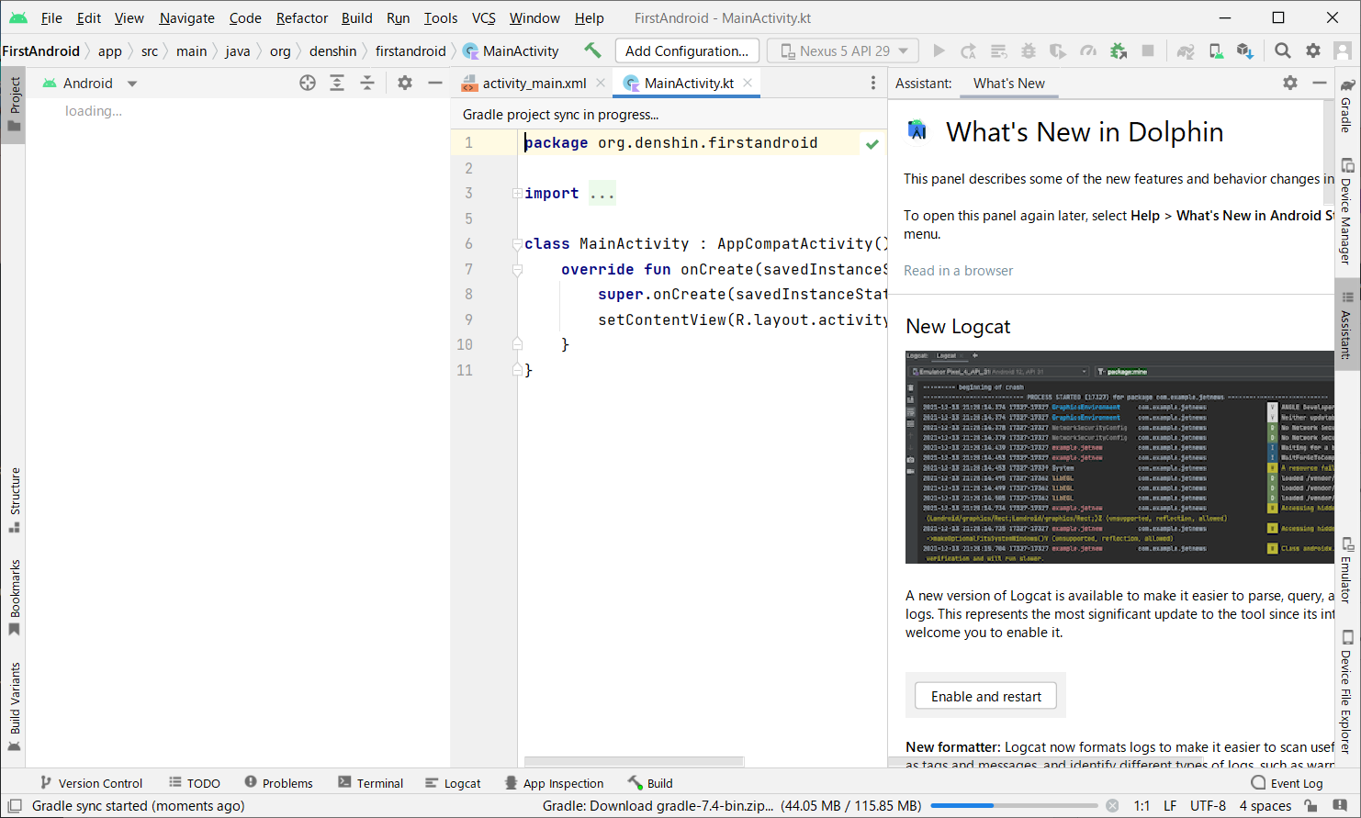The width and height of the screenshot is (1361, 818).
Task: Open the App Inspection tool window
Action: click(555, 782)
